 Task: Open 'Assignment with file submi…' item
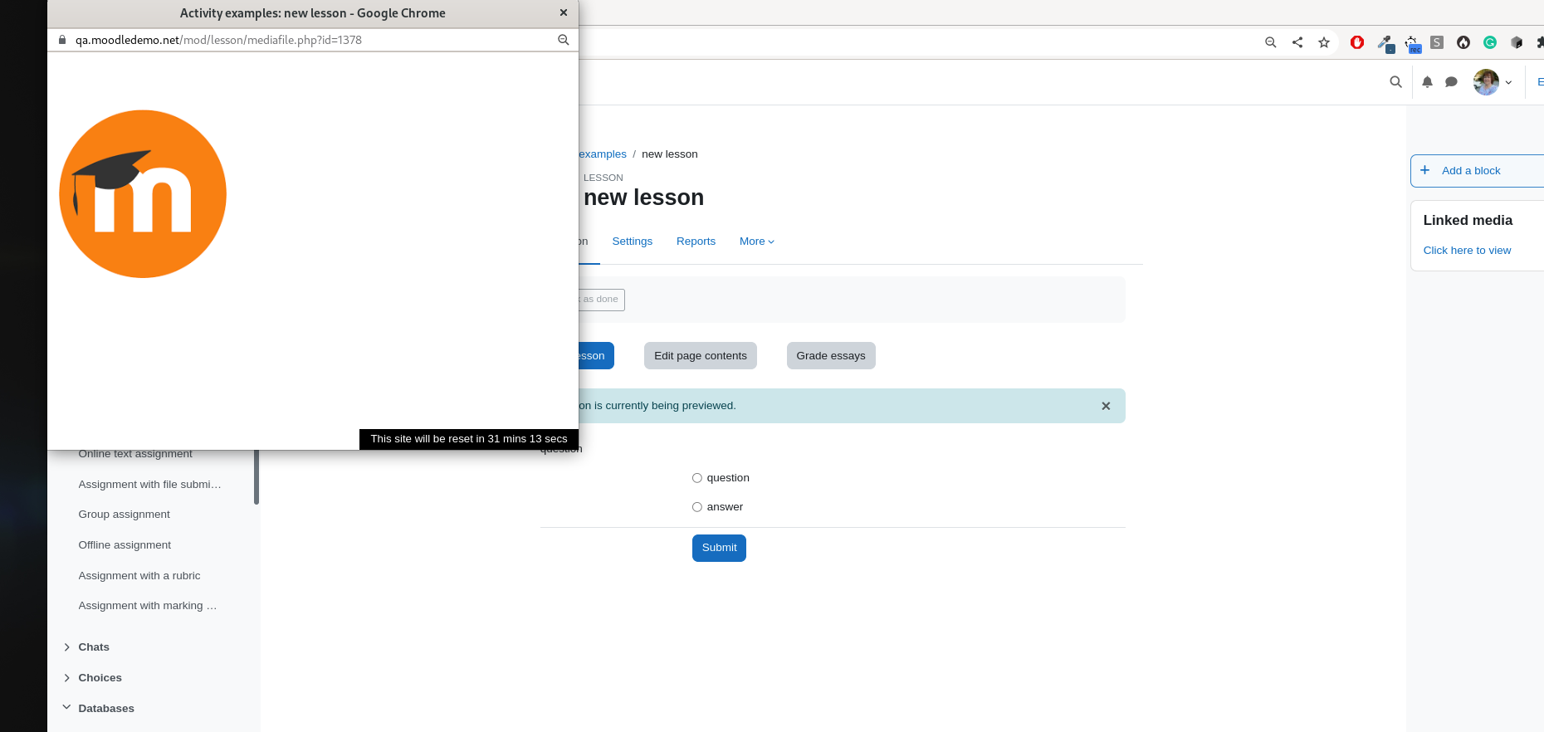click(149, 485)
